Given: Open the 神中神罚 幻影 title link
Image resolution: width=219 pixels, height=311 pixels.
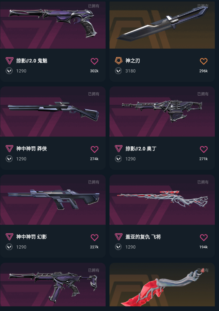Looking at the screenshot, I should 31,237.
